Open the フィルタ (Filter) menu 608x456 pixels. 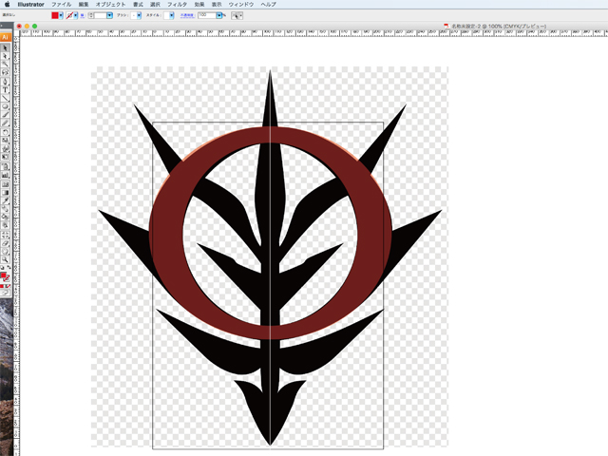click(178, 4)
